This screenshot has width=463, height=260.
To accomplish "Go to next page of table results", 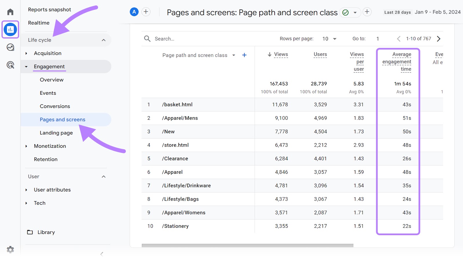I will (x=439, y=39).
